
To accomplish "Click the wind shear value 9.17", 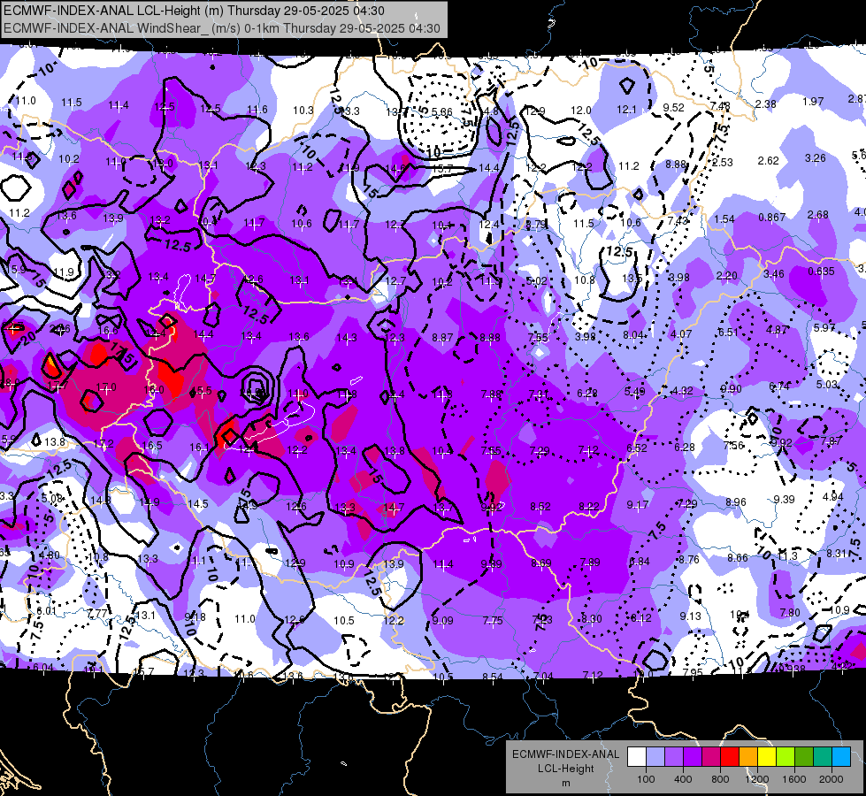I will coord(638,504).
